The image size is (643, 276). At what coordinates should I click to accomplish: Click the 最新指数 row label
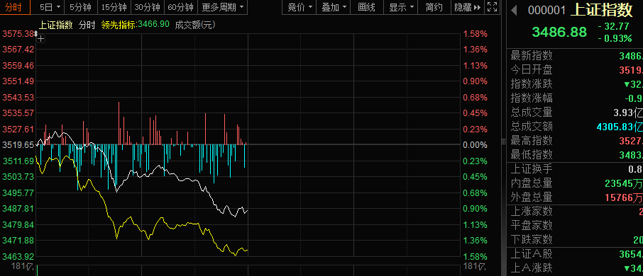532,56
